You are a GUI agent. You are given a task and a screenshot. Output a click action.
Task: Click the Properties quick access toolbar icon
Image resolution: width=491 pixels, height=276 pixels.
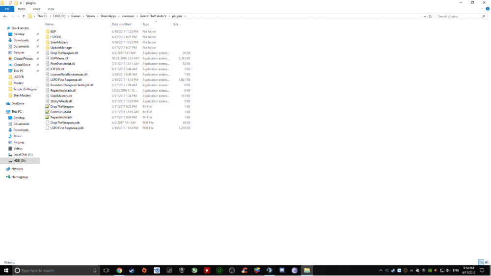(10, 3)
